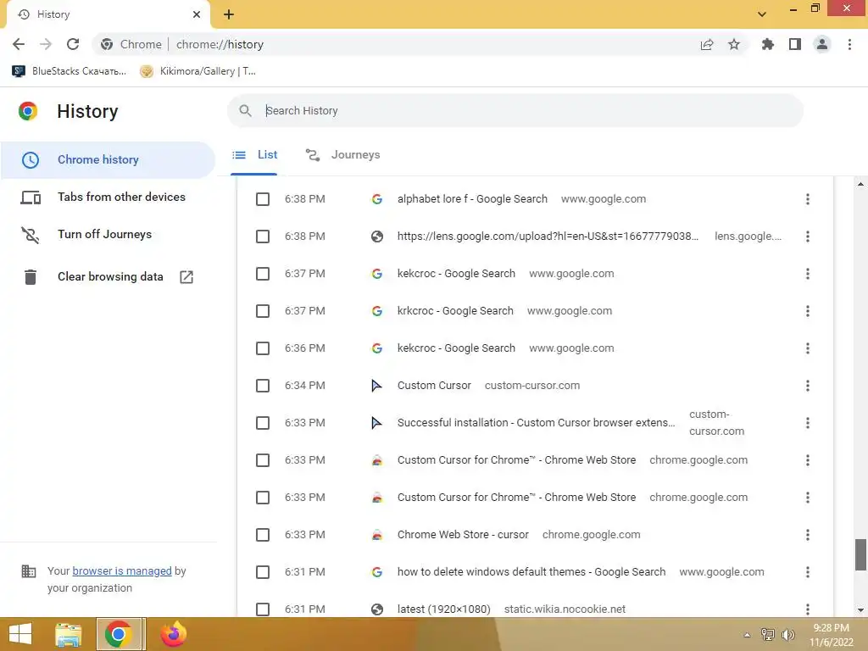Open more actions for lens.google.com entry
Viewport: 868px width, 651px height.
[808, 236]
